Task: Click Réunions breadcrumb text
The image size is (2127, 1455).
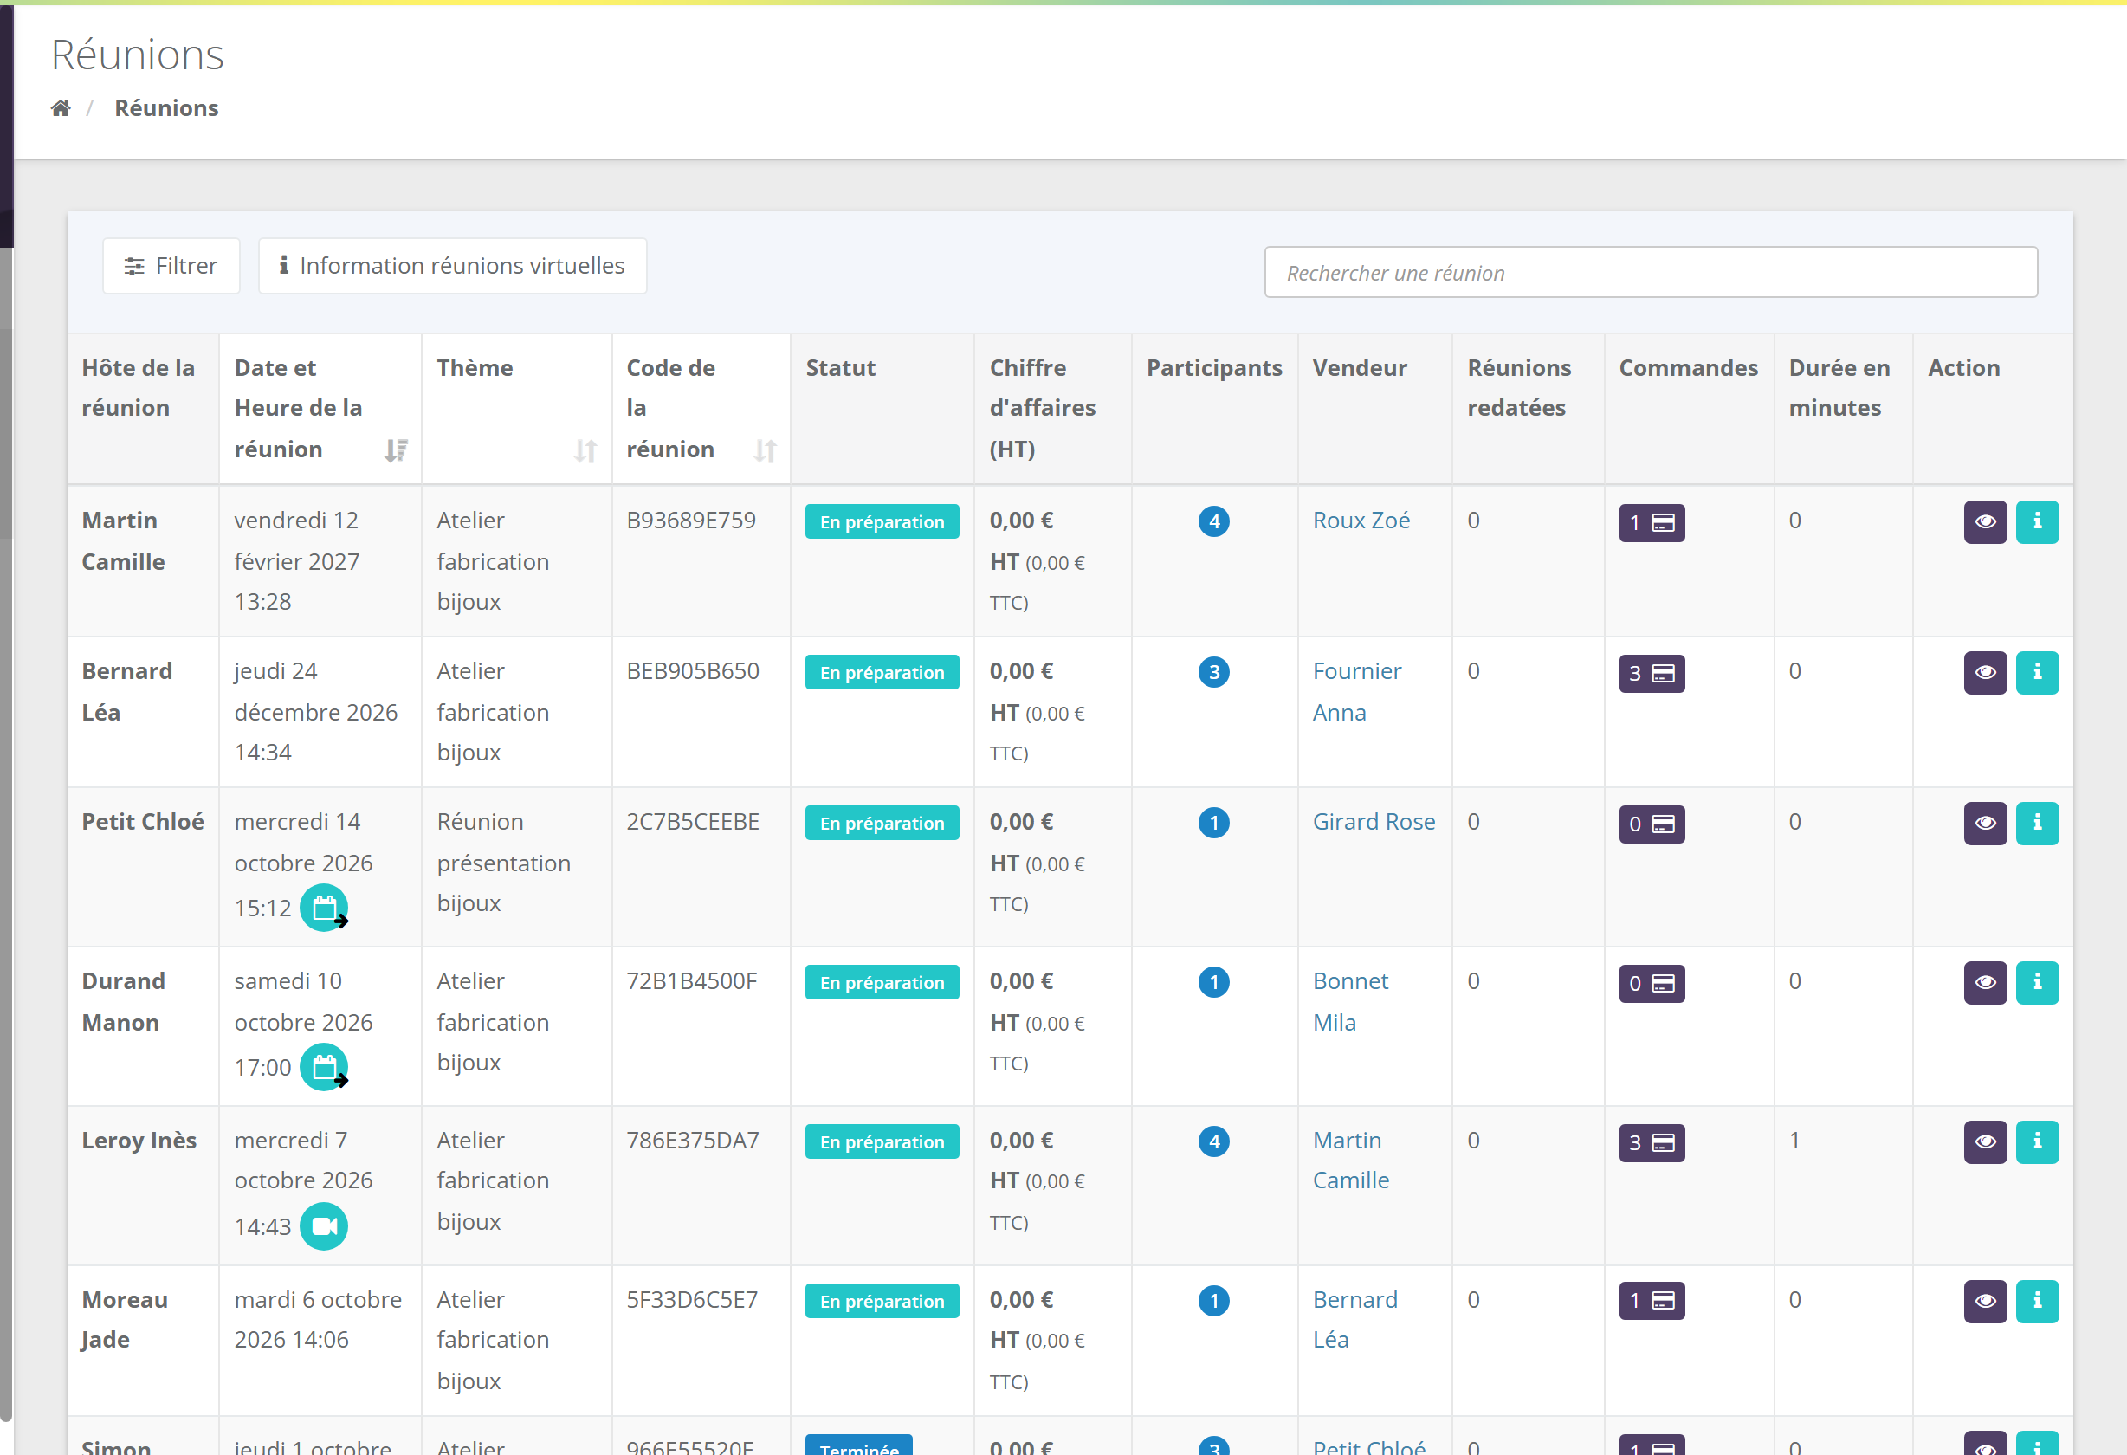Action: pyautogui.click(x=165, y=108)
